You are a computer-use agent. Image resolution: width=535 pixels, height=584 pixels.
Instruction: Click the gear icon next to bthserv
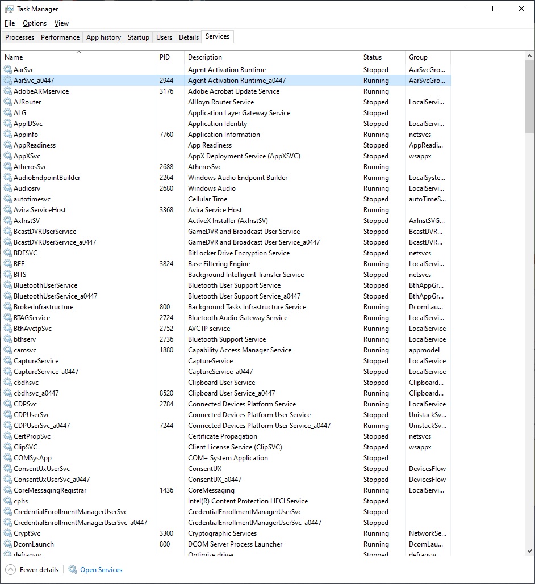(8, 339)
